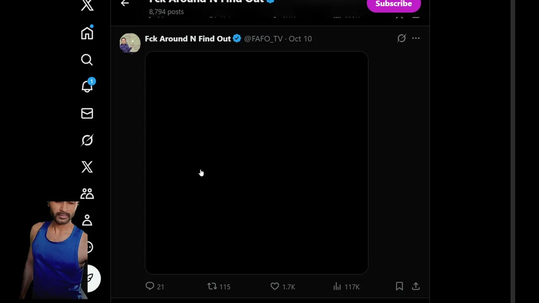Open Grok from the left sidebar
539x303 pixels.
click(x=87, y=140)
